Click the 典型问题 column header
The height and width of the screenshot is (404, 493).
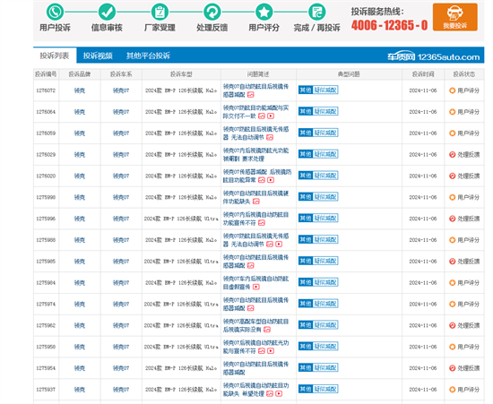pyautogui.click(x=349, y=74)
